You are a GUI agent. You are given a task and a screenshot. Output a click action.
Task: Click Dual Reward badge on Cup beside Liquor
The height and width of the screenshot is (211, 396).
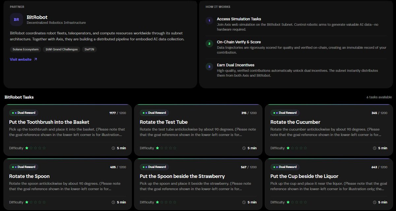285,167
